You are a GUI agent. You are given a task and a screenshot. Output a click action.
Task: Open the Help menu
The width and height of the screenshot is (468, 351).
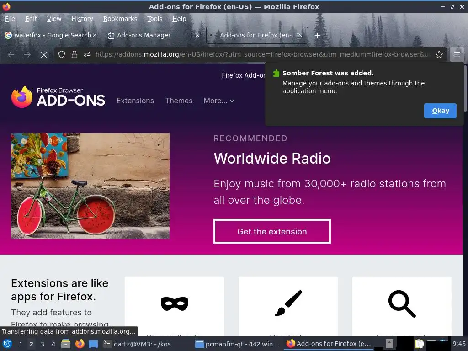[x=179, y=19]
